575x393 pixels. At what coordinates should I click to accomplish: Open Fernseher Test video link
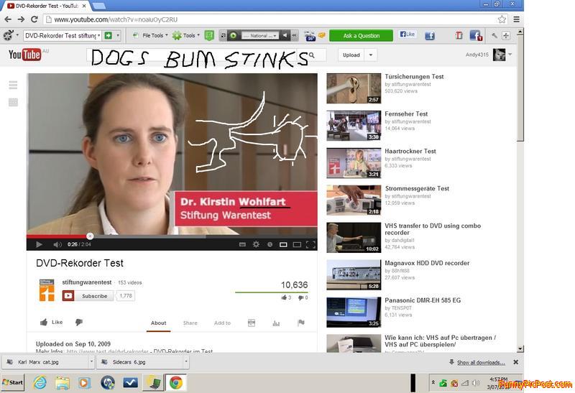tap(406, 114)
